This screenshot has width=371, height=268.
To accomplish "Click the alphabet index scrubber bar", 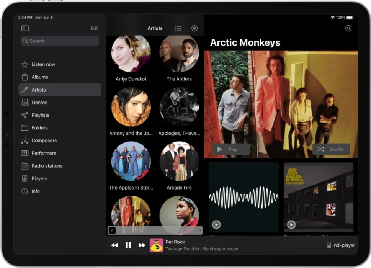I will (x=155, y=230).
